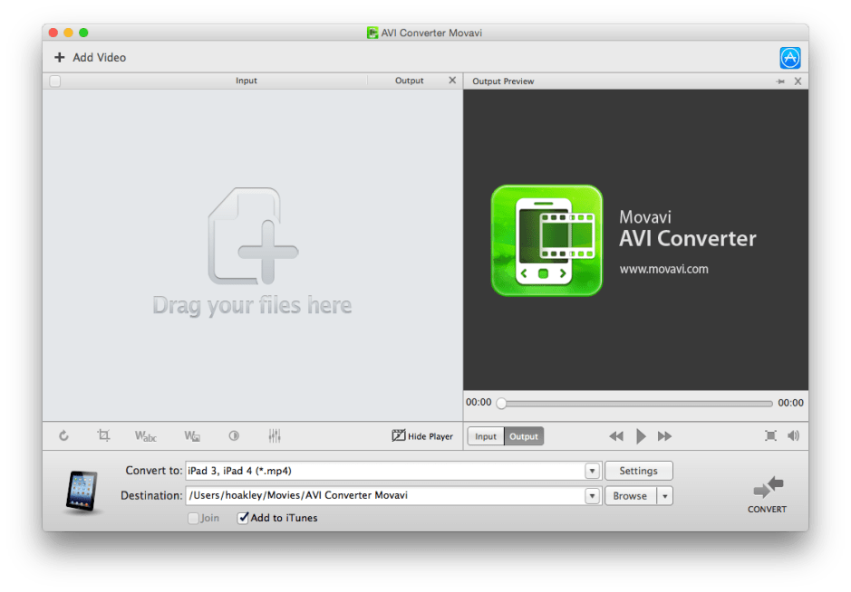Open the audio levels adjustment tool

275,435
